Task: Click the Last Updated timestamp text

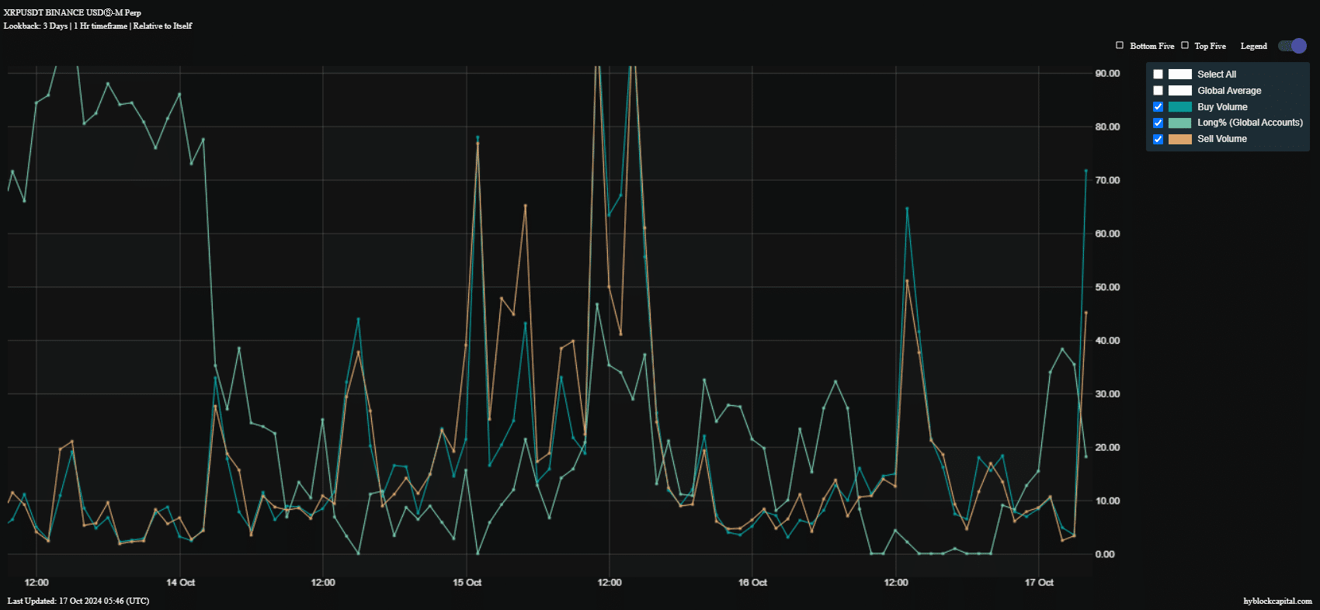Action: [78, 601]
